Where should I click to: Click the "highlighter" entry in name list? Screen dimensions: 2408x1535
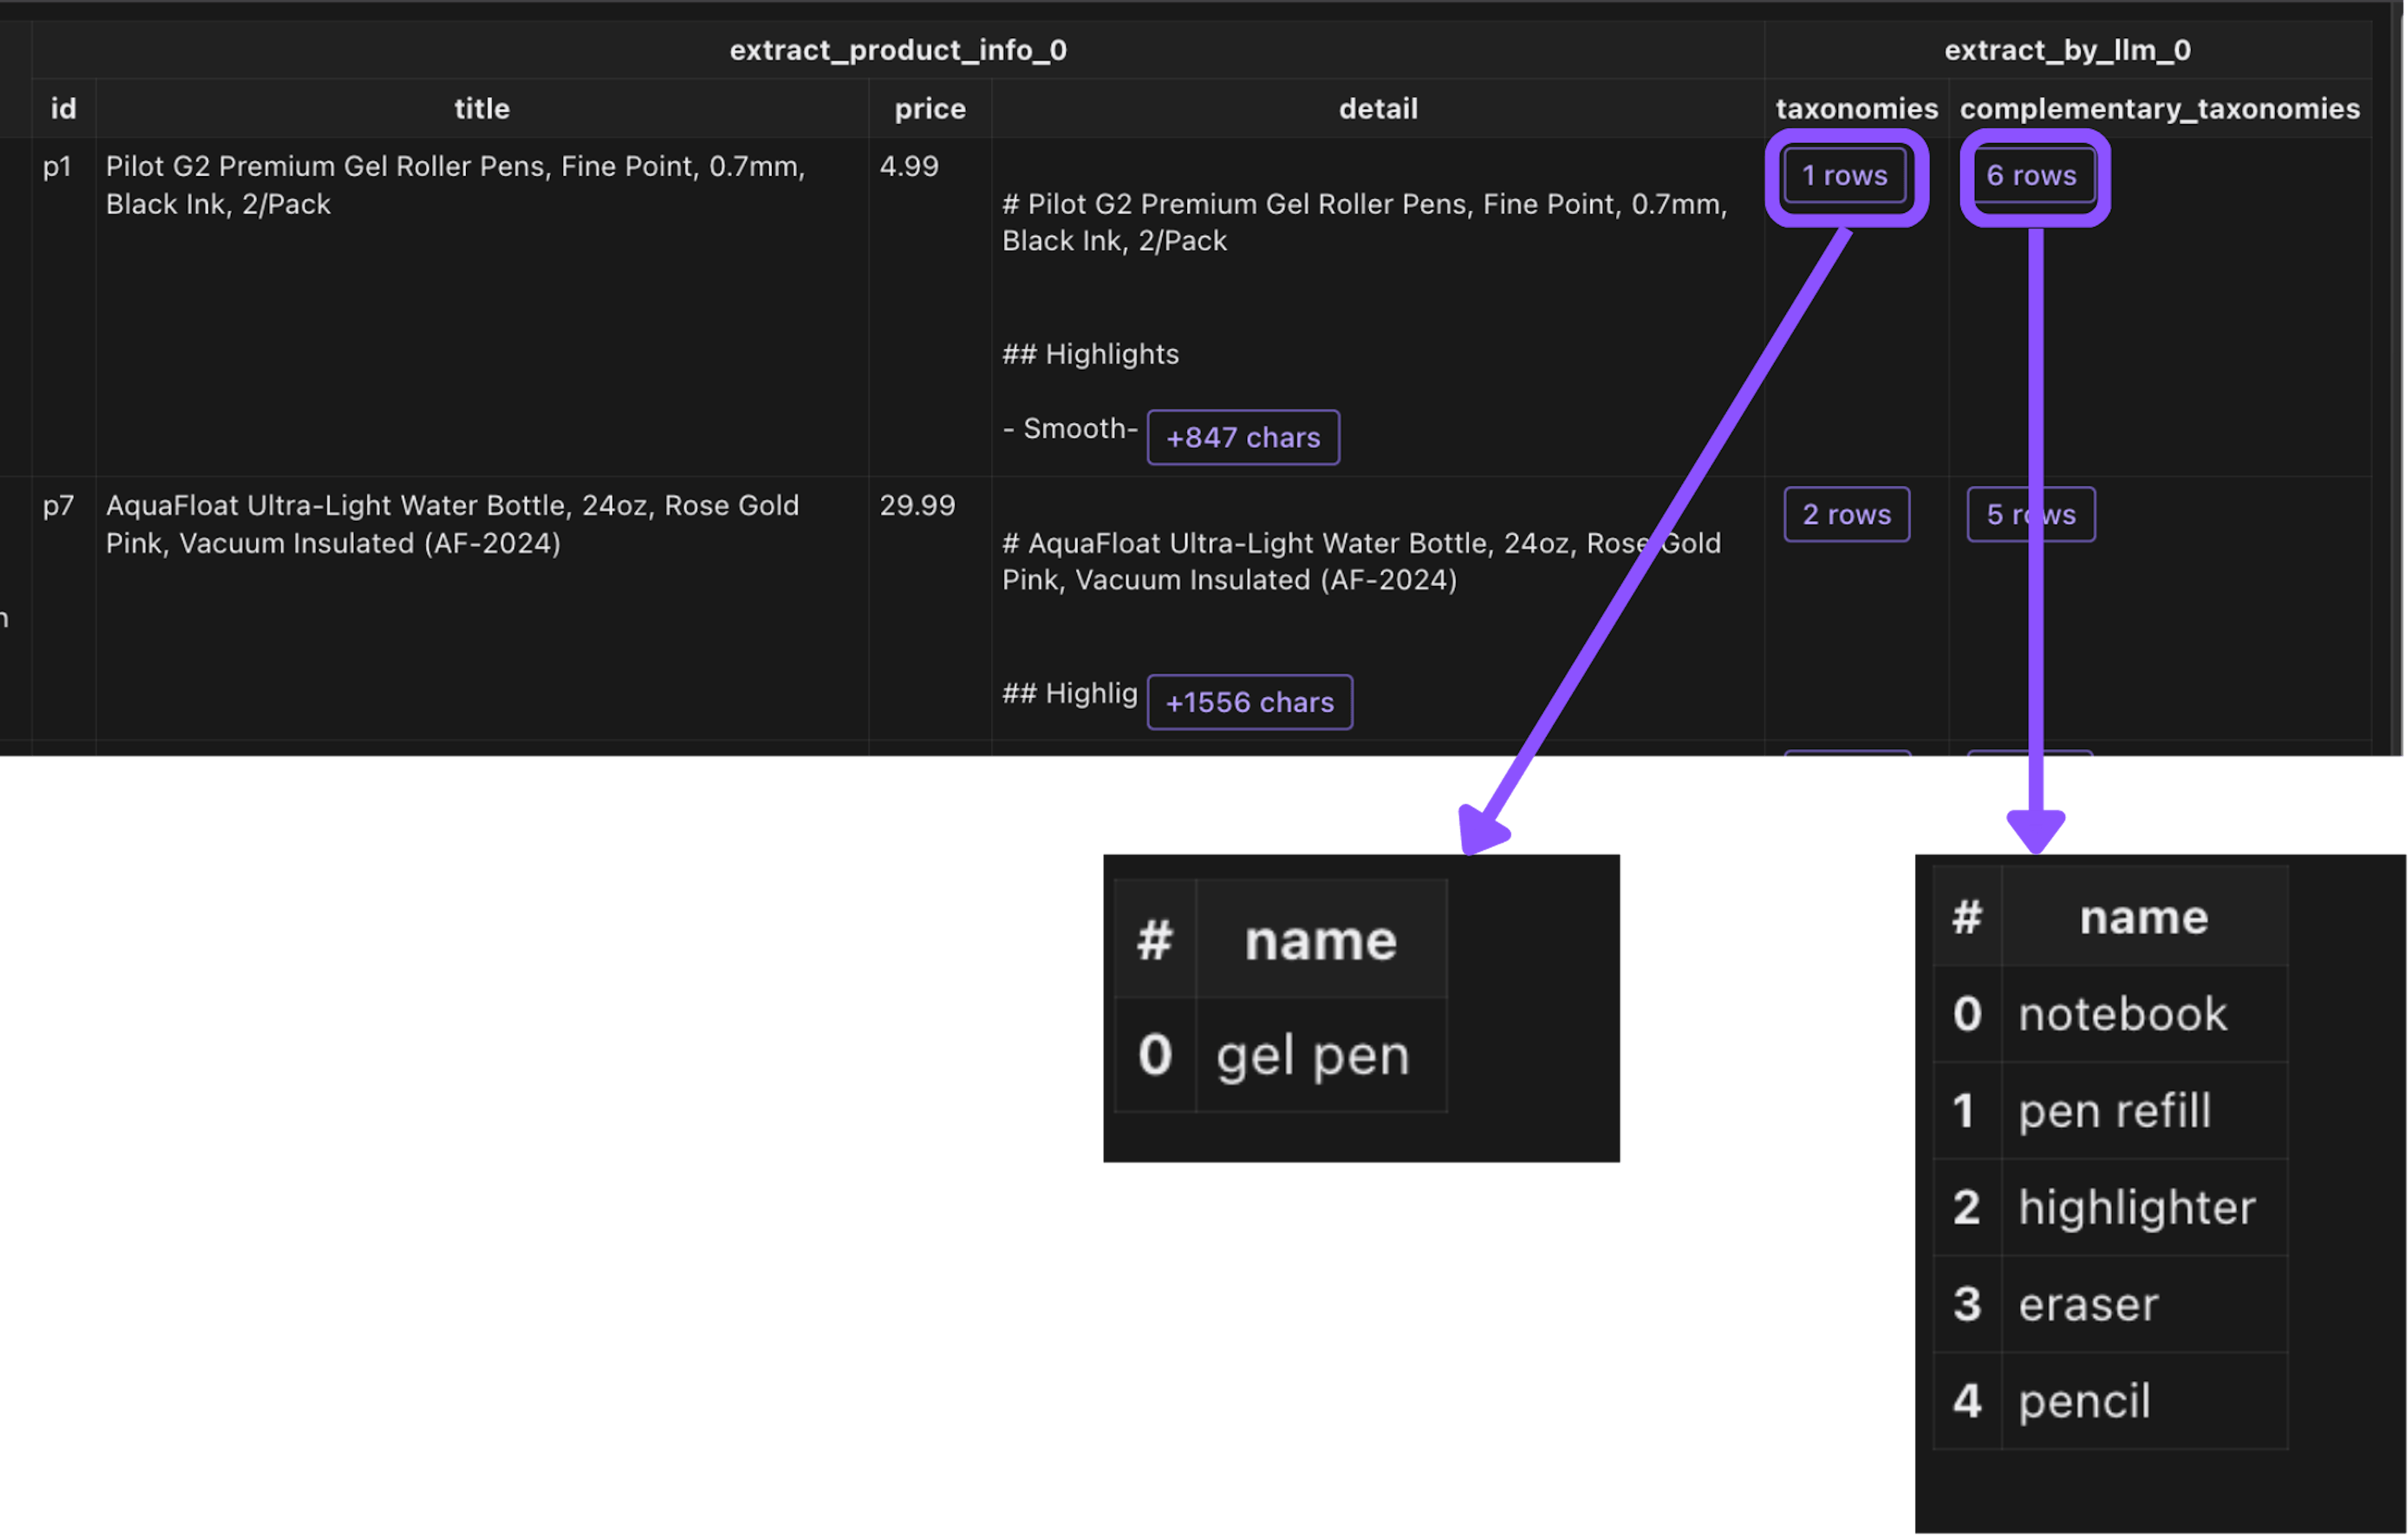(x=2136, y=1208)
